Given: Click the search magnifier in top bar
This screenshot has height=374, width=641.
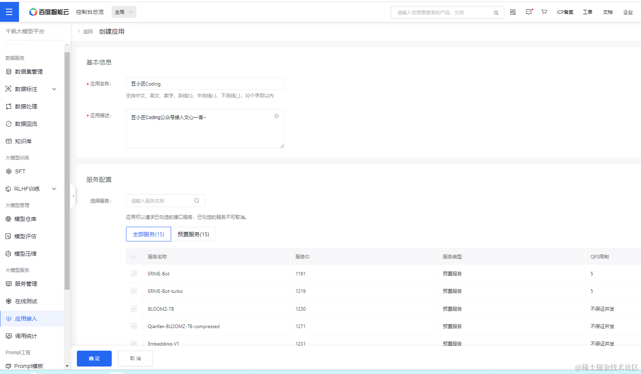Looking at the screenshot, I should [x=496, y=13].
